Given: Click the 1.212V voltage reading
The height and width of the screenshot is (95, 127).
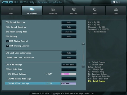Looking at the screenshot, I should pyautogui.click(x=49, y=83).
